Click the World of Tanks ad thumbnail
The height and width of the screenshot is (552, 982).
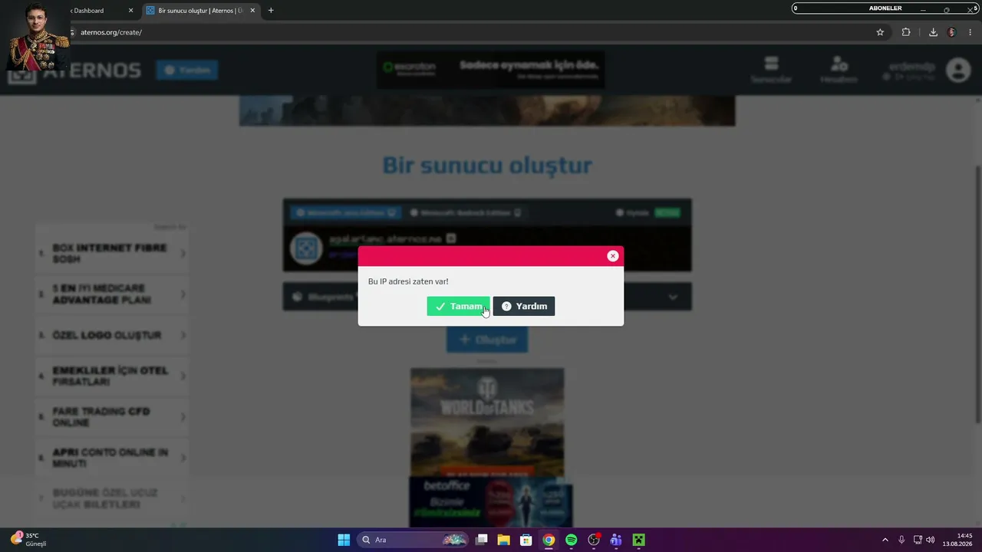(x=487, y=422)
